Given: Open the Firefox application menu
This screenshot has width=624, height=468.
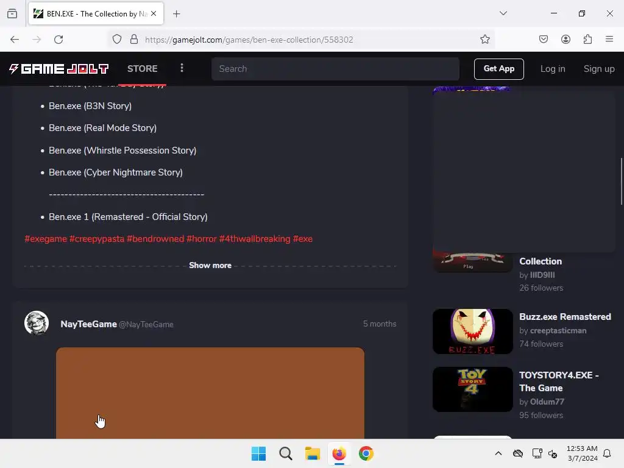Looking at the screenshot, I should tap(609, 40).
